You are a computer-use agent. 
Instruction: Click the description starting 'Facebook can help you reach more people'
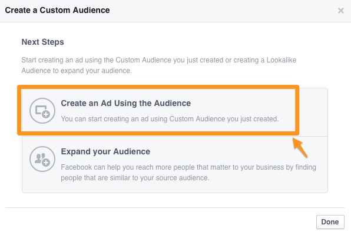(x=188, y=173)
